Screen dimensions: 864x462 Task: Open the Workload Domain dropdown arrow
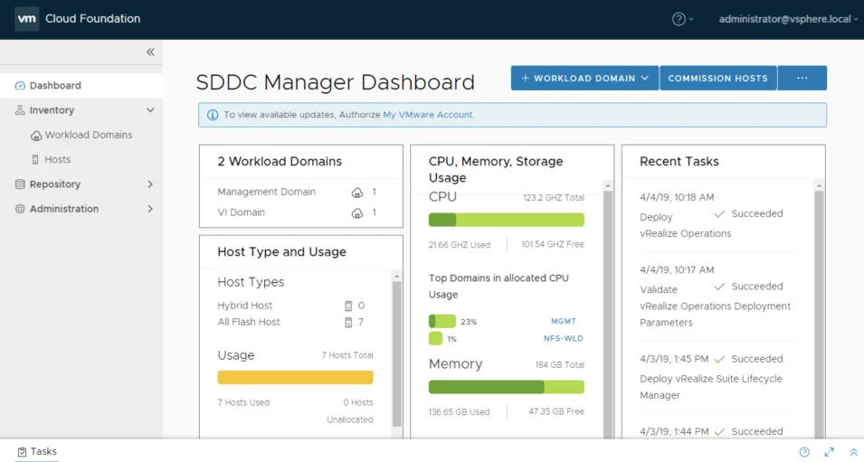click(x=645, y=78)
